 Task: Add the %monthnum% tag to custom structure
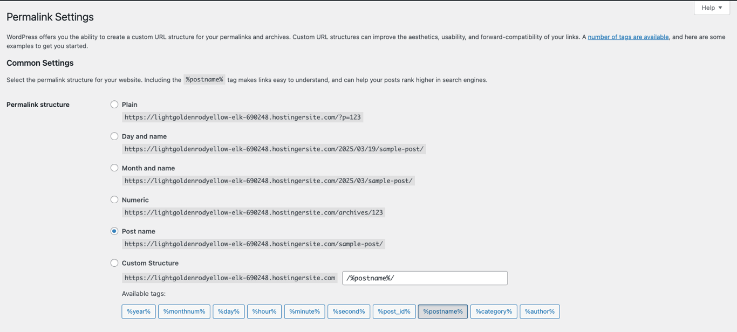184,312
